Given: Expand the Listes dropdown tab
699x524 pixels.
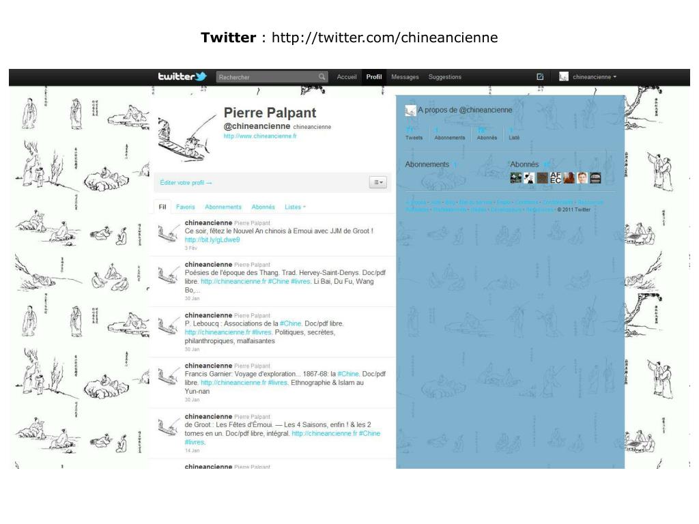Looking at the screenshot, I should click(295, 207).
